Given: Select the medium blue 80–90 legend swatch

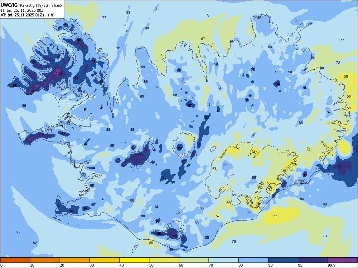Looking at the screenshot, I should pos(253,260).
